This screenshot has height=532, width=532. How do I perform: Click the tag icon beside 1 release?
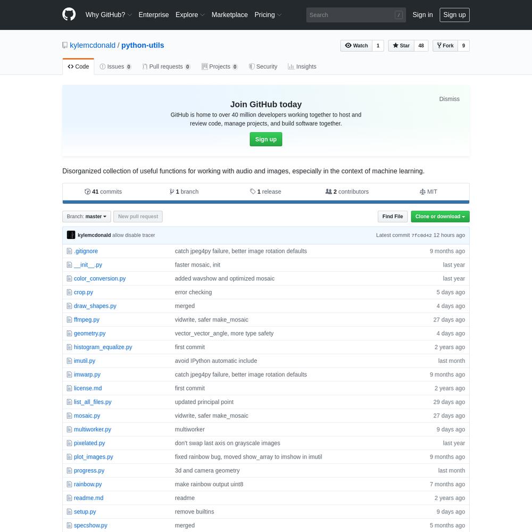pos(253,192)
